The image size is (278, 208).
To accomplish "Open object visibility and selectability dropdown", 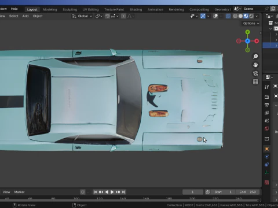I will [x=194, y=16].
